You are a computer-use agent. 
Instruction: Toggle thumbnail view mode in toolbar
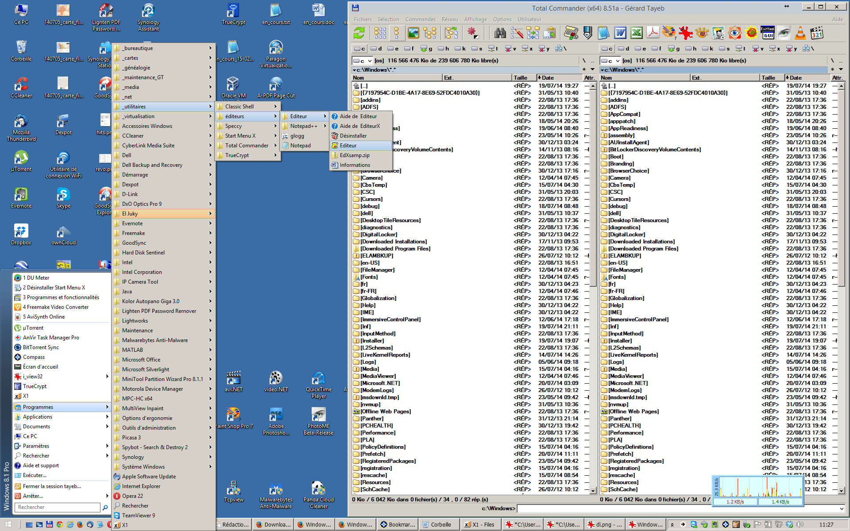coord(413,33)
